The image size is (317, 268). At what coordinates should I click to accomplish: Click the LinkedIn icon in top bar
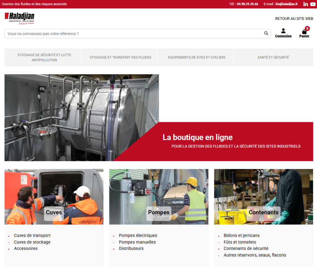tap(306, 4)
